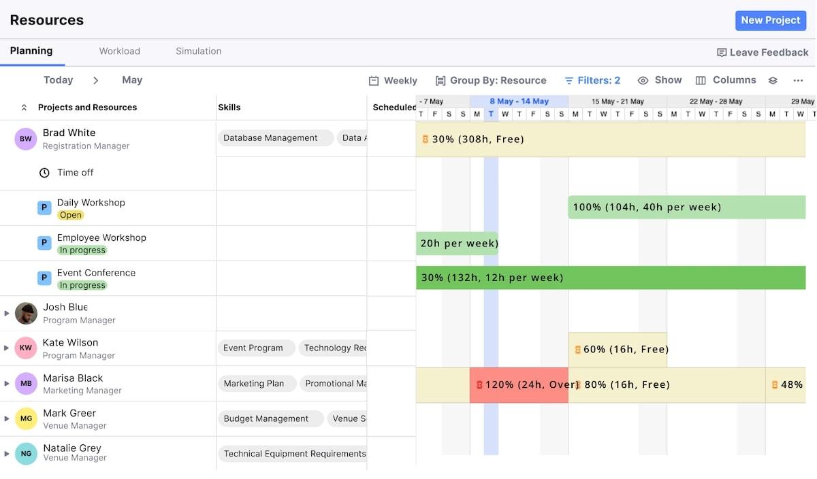Open Filters: 2 panel
817x479 pixels.
592,80
